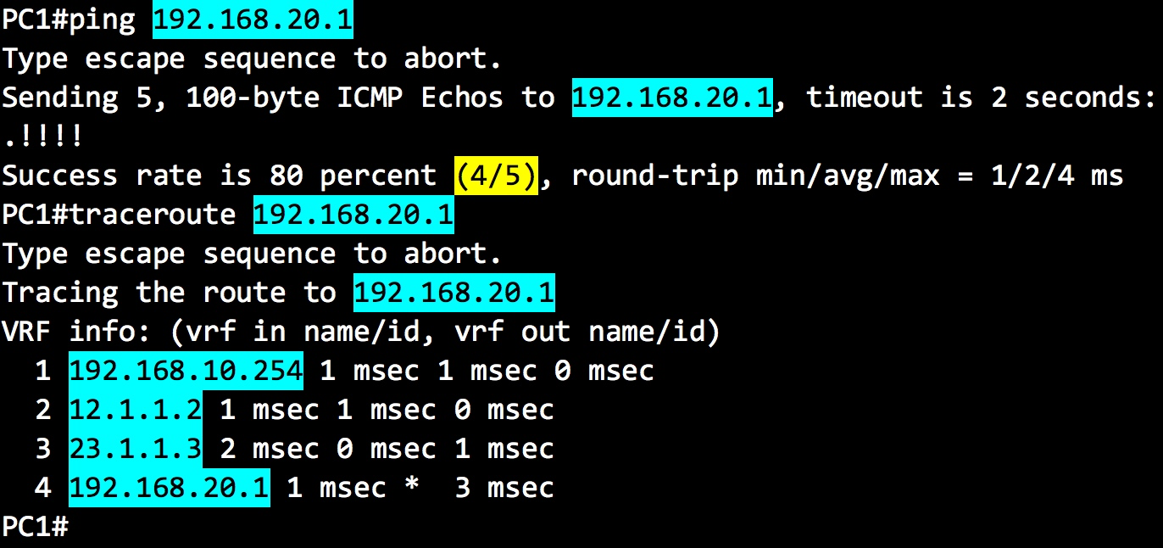Select hop 4 address 192.168.20.1
Image resolution: width=1163 pixels, height=548 pixels.
[x=169, y=488]
